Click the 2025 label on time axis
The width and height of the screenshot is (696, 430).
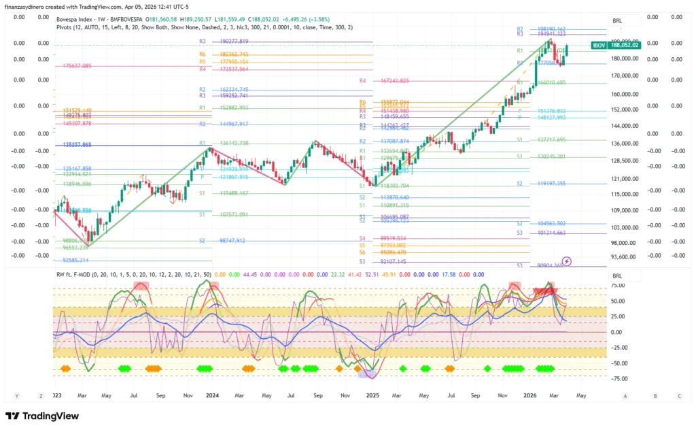372,395
